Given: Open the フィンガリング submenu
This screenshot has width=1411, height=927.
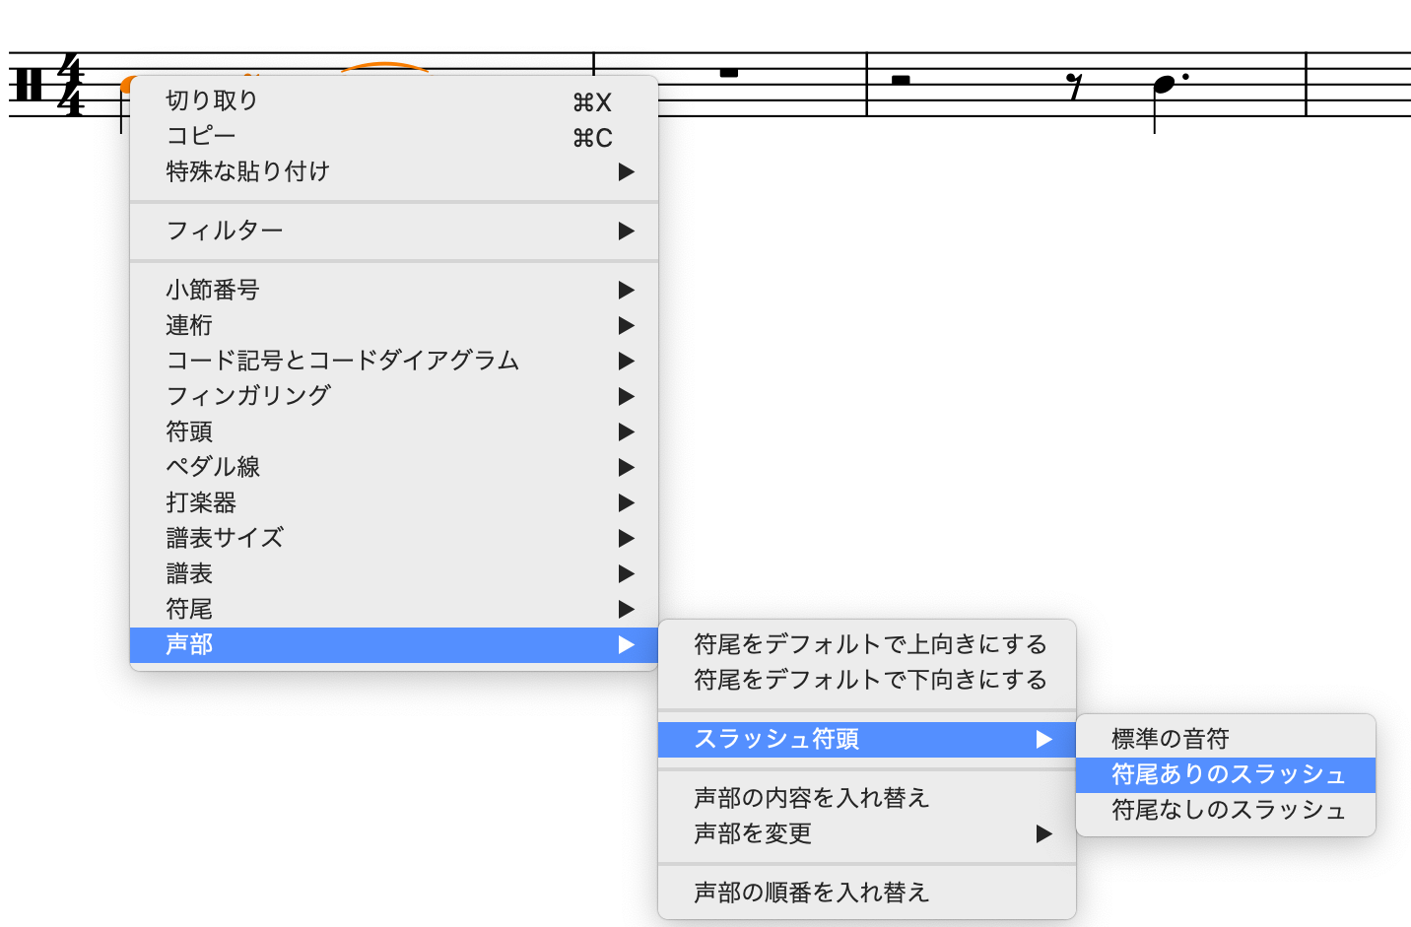Looking at the screenshot, I should 248,396.
